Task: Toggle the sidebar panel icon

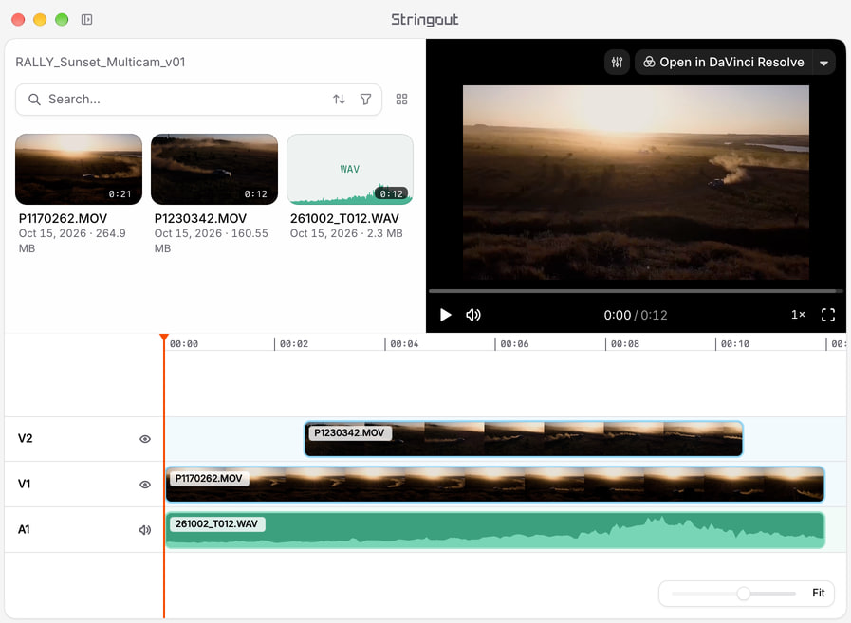Action: (87, 20)
